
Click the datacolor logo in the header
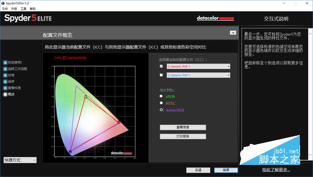click(215, 18)
